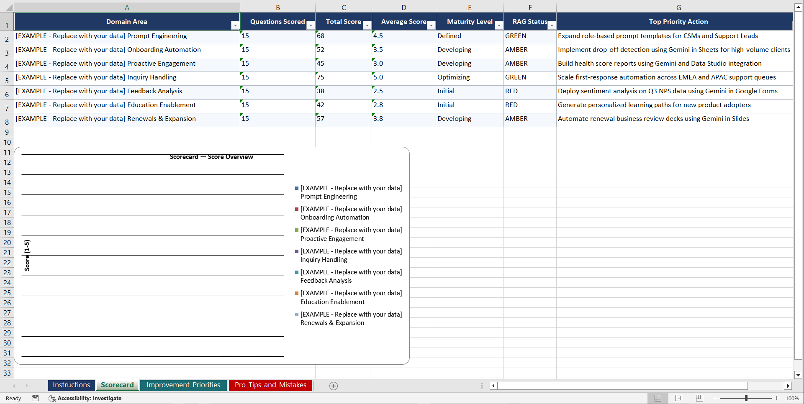Click the Zoom In plus icon
This screenshot has height=404, width=804.
pyautogui.click(x=777, y=398)
